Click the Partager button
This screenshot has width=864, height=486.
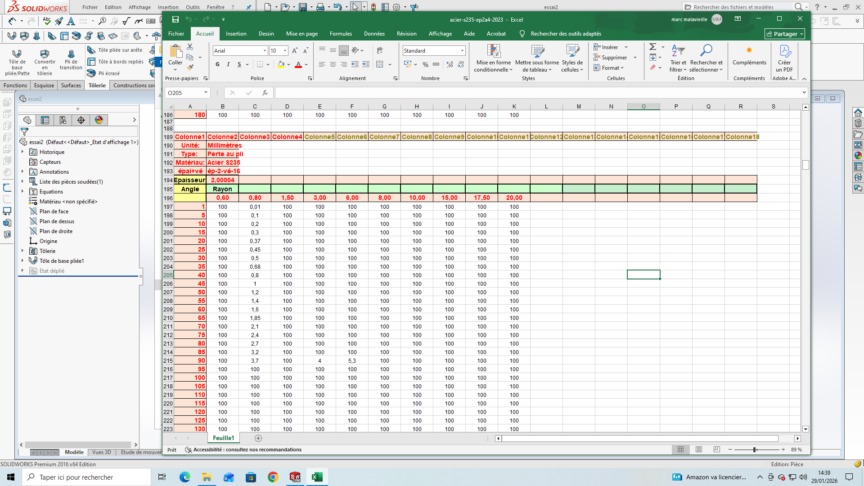point(784,34)
